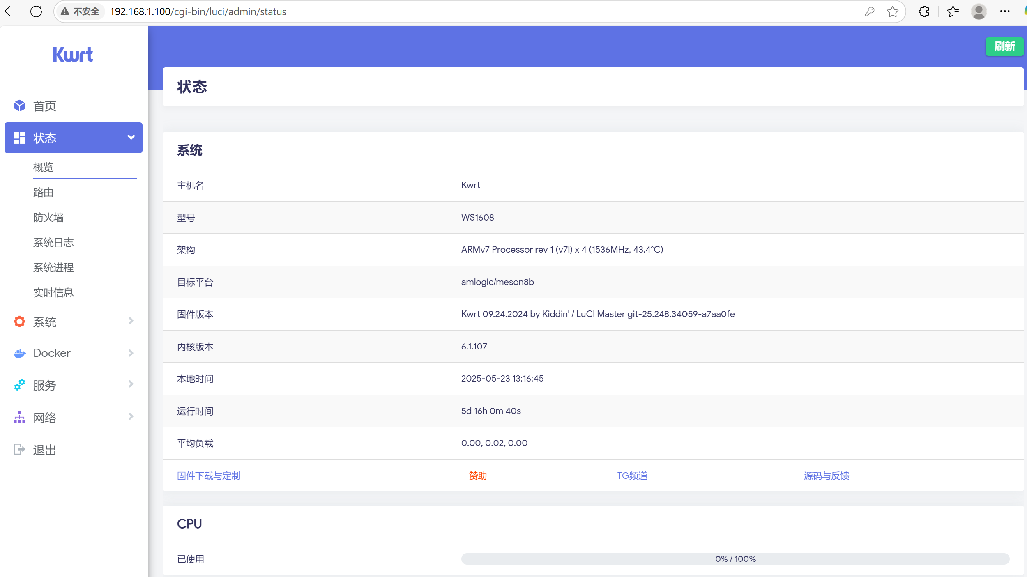Open browser extensions puzzle icon
The image size is (1027, 577).
pos(924,11)
